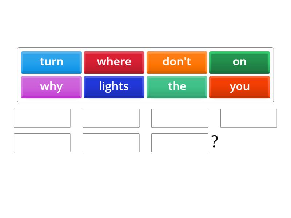Click the question mark symbol
Screen dimensions: 291x218
tap(214, 142)
